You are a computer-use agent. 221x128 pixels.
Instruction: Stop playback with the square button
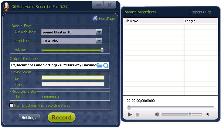click(138, 114)
